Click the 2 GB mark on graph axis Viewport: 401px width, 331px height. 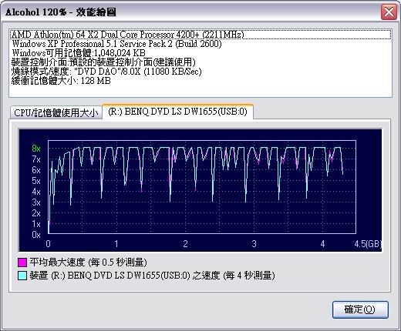185,244
